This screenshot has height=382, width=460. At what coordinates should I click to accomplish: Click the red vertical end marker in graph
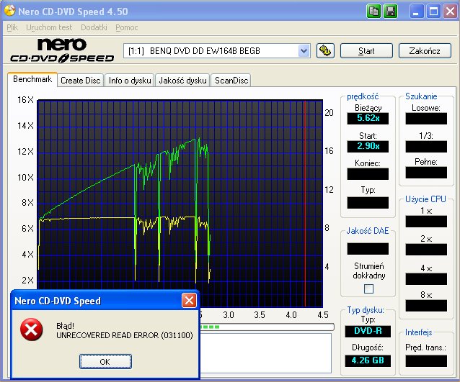305,202
